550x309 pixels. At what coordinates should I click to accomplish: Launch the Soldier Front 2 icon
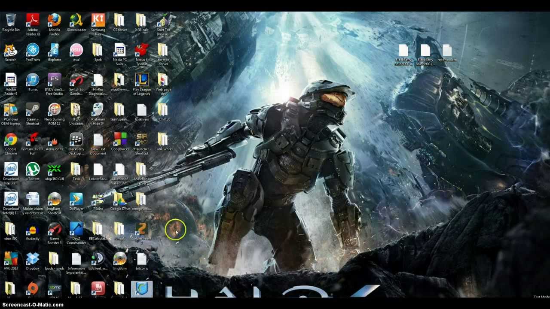(x=141, y=233)
